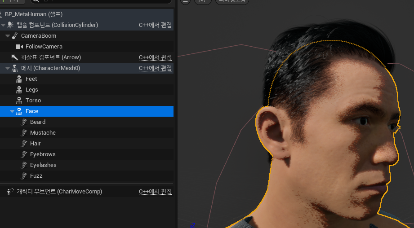
Task: Click the Eyelashes groom icon
Action: [x=24, y=165]
